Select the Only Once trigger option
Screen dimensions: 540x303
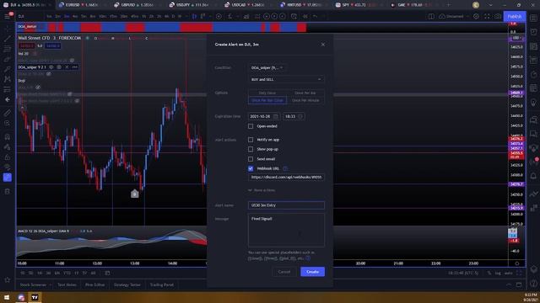click(x=267, y=93)
